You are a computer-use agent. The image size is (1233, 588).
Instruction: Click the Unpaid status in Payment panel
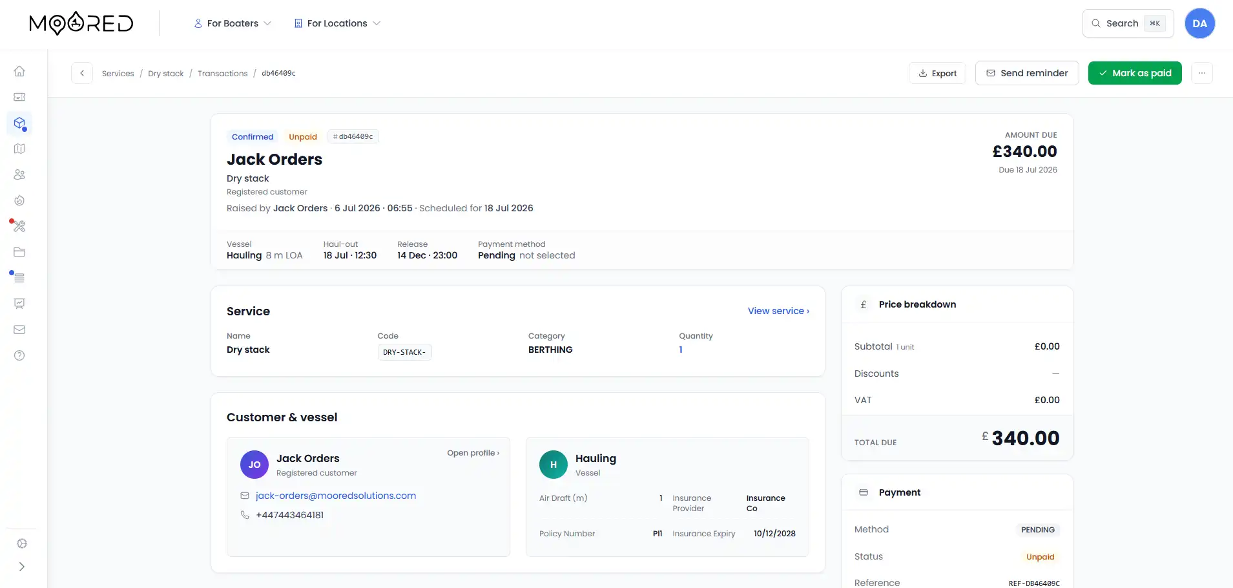(1040, 557)
